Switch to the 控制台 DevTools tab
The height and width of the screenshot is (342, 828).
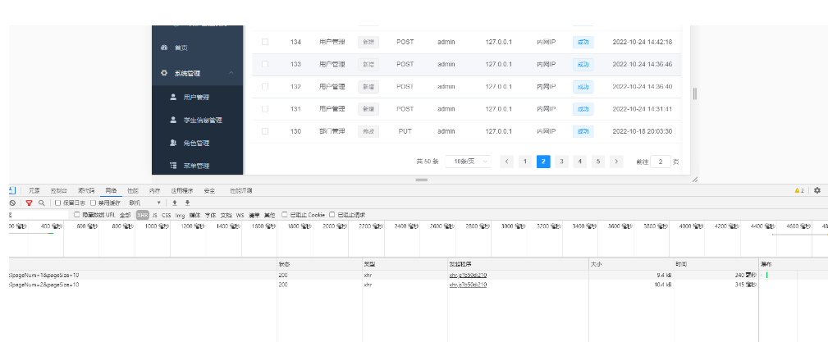pyautogui.click(x=58, y=190)
